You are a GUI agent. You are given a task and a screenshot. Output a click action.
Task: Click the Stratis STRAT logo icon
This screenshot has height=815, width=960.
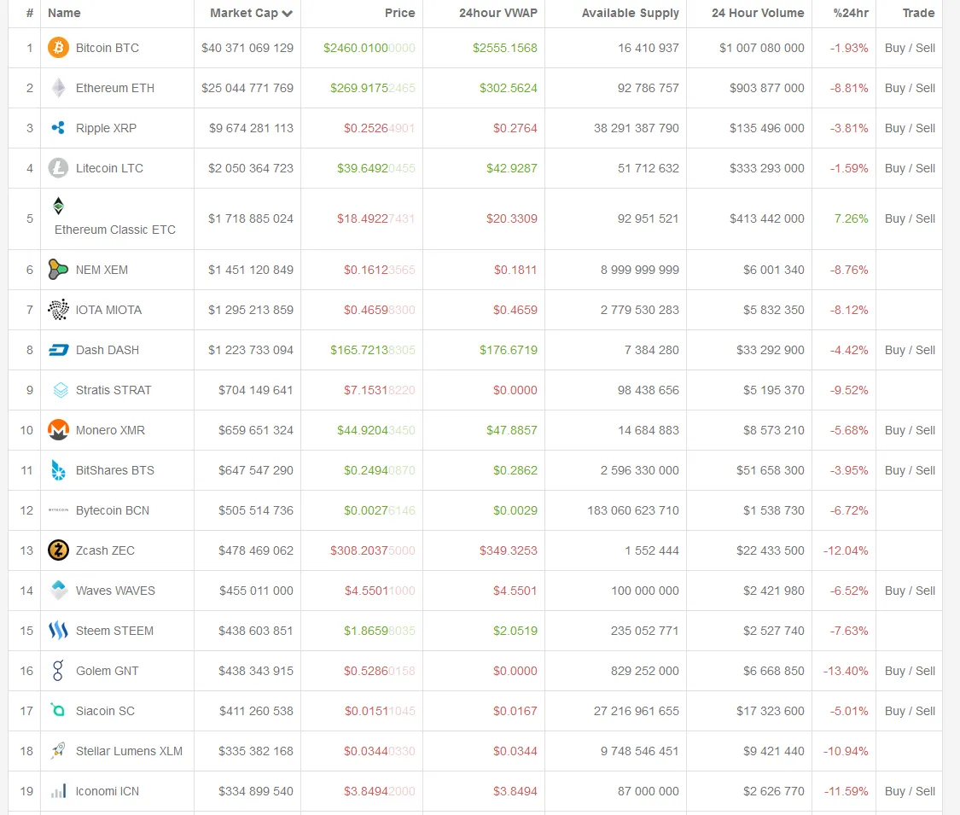point(60,390)
